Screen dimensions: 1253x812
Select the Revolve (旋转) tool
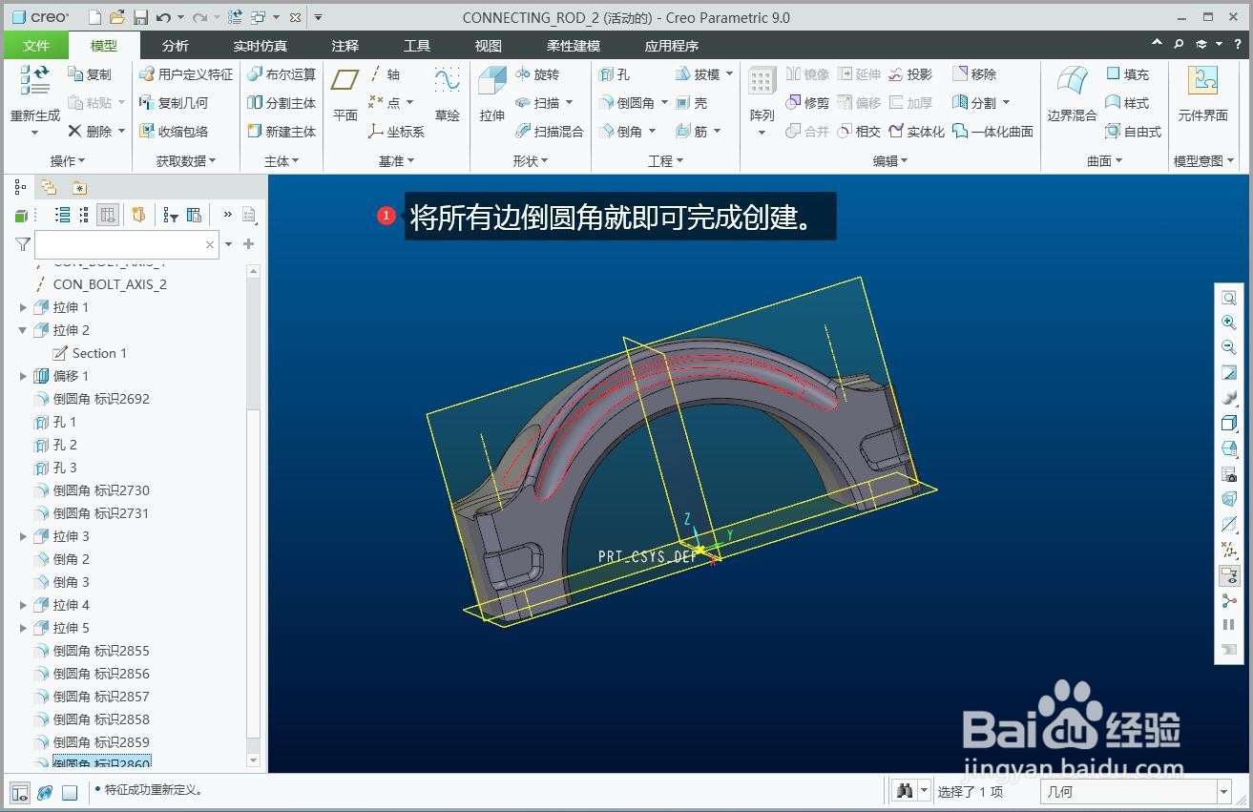point(537,74)
